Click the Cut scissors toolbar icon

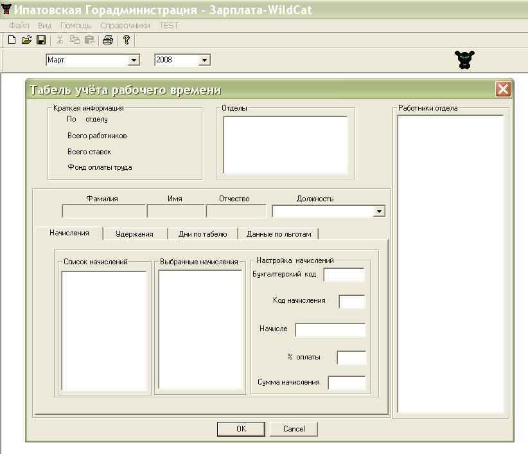[x=60, y=40]
